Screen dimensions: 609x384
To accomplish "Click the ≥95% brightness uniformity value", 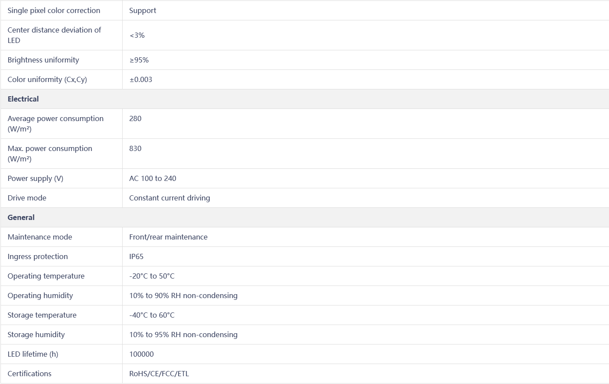I will (x=139, y=60).
